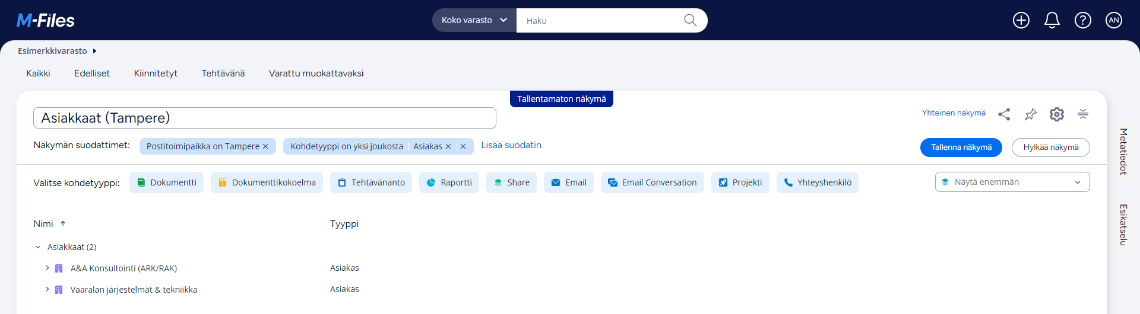Screen dimensions: 1140x314
Task: Collapse the Asiakkaat (2) group
Action: pos(38,247)
